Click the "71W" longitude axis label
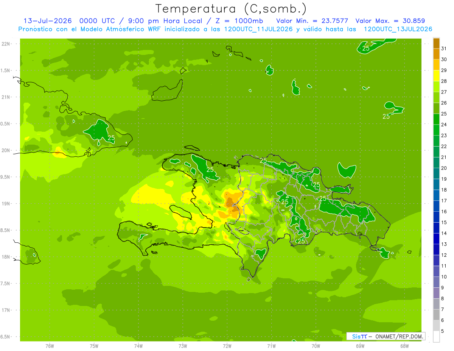Image resolution: width=454 pixels, height=351 pixels. click(271, 346)
